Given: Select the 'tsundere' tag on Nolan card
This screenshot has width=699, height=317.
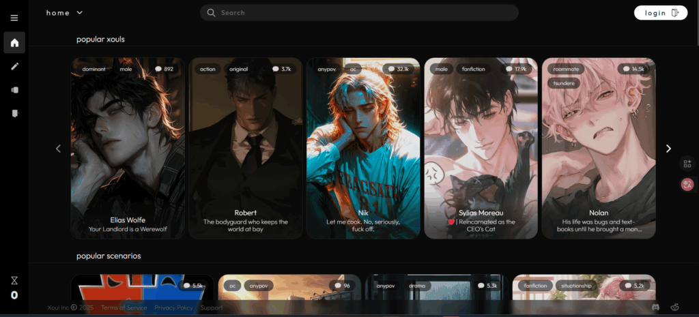Looking at the screenshot, I should (564, 83).
